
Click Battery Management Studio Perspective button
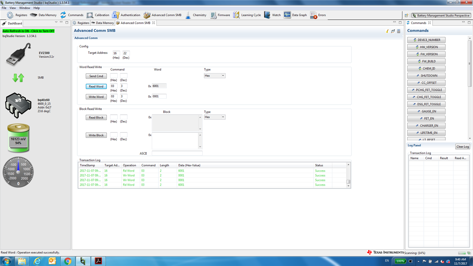[x=441, y=15]
